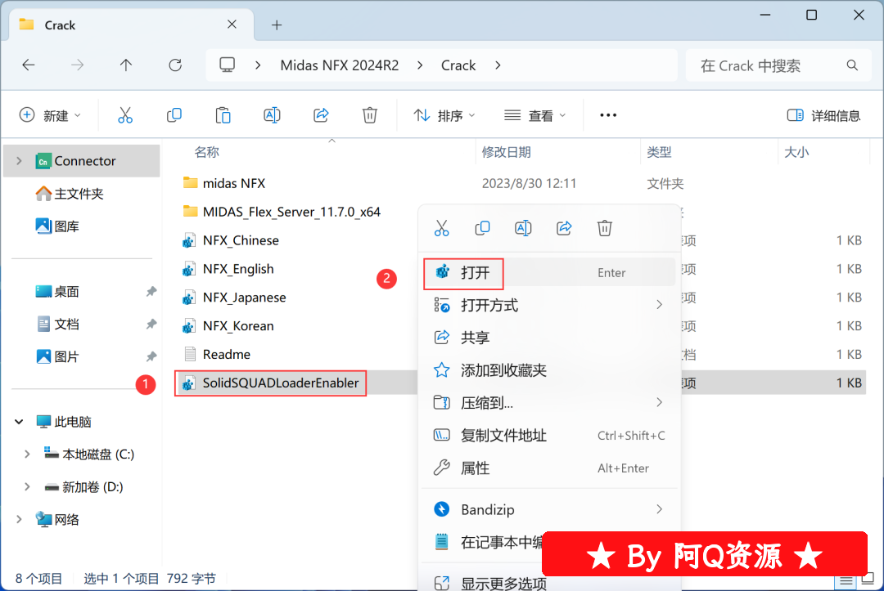Select the NFX_Korean file
884x591 pixels.
click(x=238, y=326)
